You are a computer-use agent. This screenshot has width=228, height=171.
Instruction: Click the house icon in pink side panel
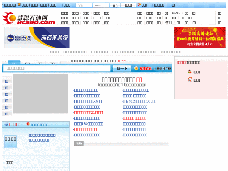190,79
